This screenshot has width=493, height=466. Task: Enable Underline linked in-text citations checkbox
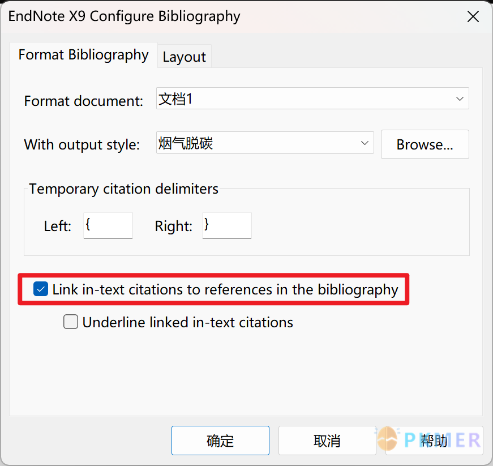(71, 322)
